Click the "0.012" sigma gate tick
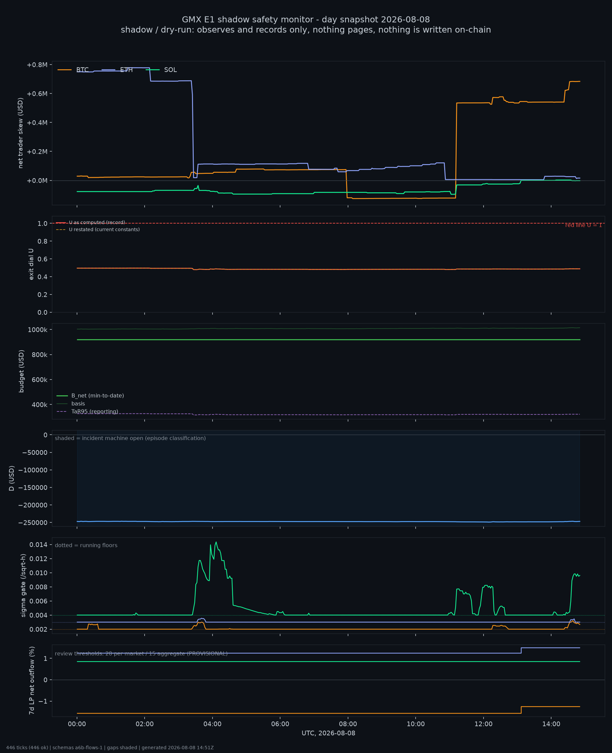 (38, 559)
